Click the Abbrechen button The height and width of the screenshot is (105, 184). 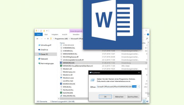tap(119, 97)
